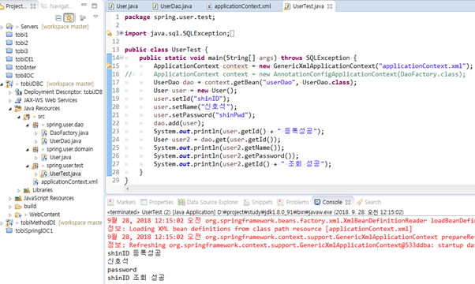Screen dimensions: 475x284
Task: Click the Servers project folder icon
Action: [9, 27]
